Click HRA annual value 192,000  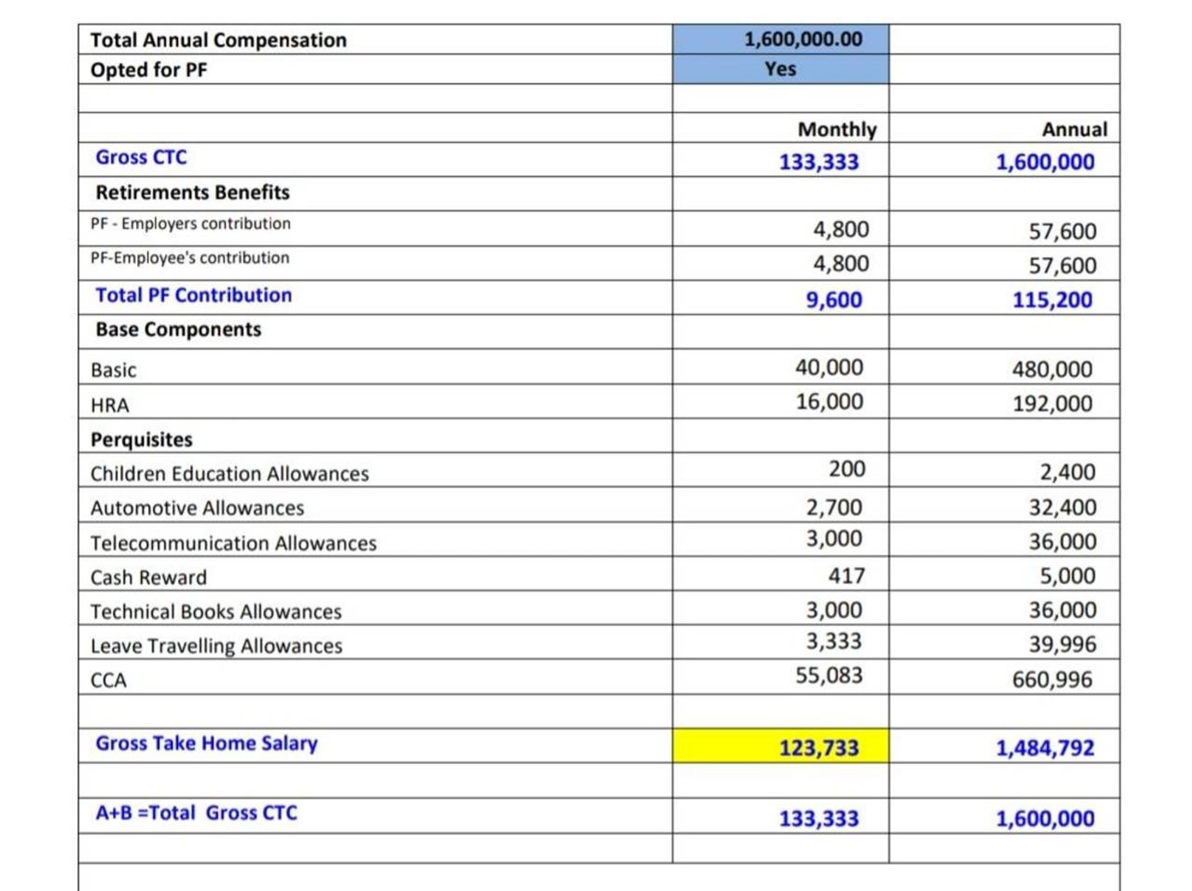1052,403
